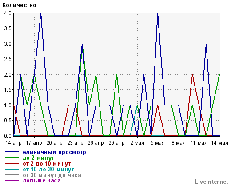Select the до 2 минут legend label
Image resolution: width=231 pixels, height=186 pixels.
point(39,158)
